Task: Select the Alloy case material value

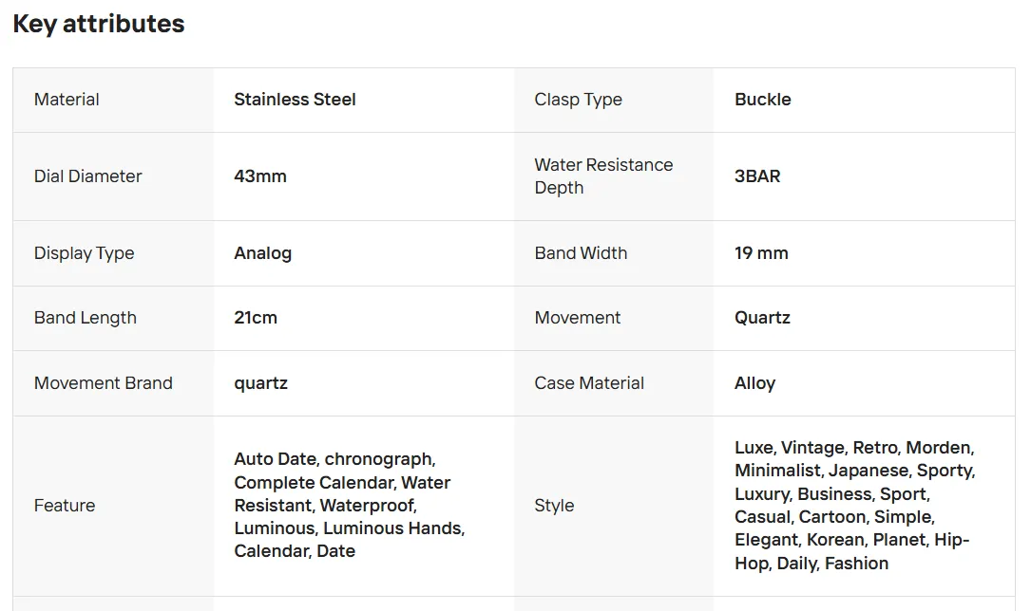Action: [754, 383]
